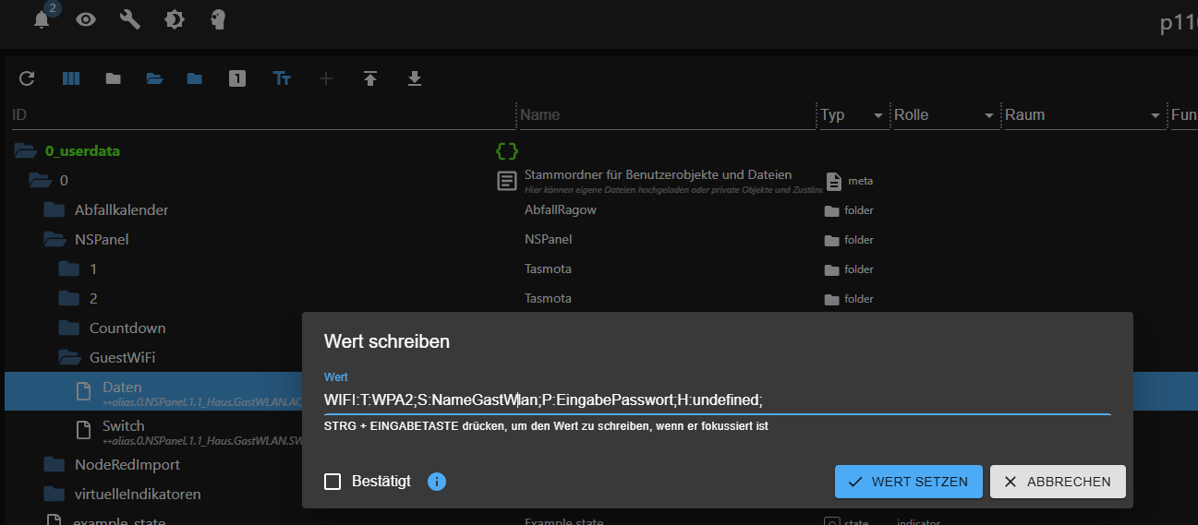
Task: Open the Raum filter dropdown
Action: [1155, 115]
